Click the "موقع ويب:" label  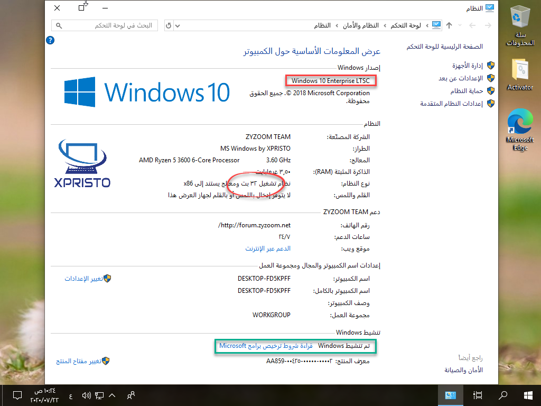(356, 249)
